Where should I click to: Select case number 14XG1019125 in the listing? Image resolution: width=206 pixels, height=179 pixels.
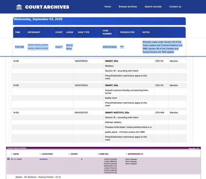tap(81, 61)
